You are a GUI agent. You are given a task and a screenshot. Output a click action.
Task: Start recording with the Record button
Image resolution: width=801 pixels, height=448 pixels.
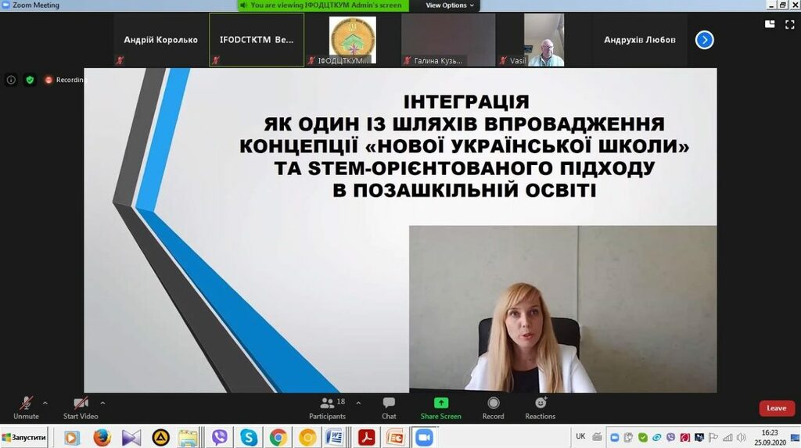pos(493,407)
